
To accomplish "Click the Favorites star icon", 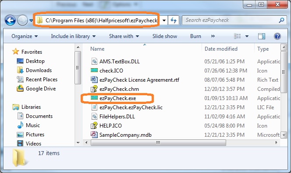I will tap(16, 52).
